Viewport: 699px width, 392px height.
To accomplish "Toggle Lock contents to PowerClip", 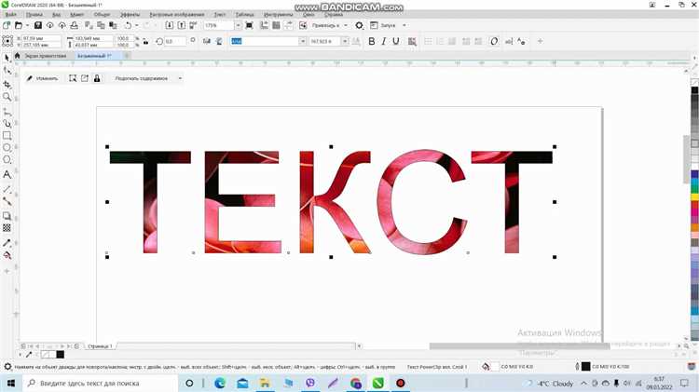I will tap(97, 78).
